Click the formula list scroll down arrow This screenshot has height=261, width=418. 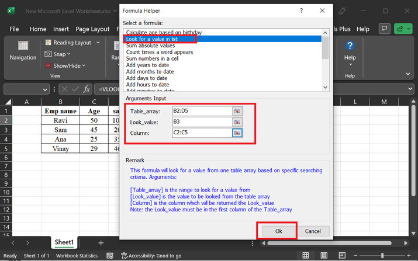pos(325,87)
